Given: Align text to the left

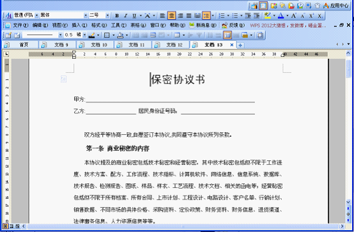Looking at the screenshot, I should click(162, 15).
